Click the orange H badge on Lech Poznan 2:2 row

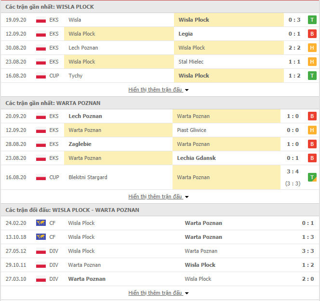(x=312, y=48)
